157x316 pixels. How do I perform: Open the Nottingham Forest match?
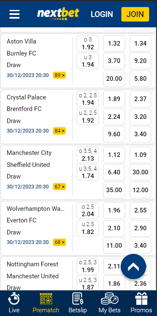32,264
